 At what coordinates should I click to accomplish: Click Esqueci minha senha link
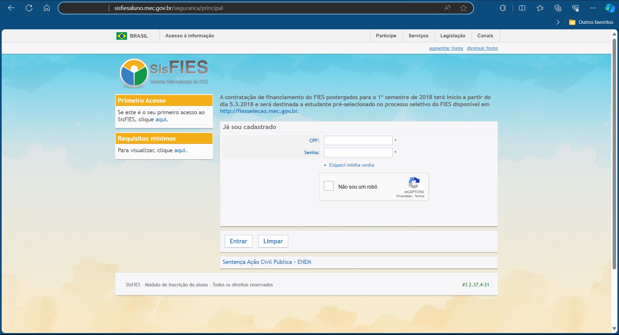(x=351, y=165)
